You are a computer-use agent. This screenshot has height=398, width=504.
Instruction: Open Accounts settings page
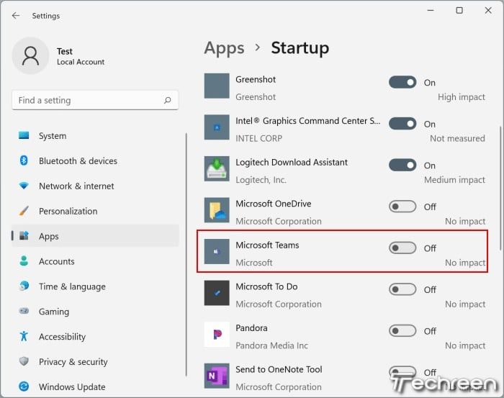click(95, 261)
